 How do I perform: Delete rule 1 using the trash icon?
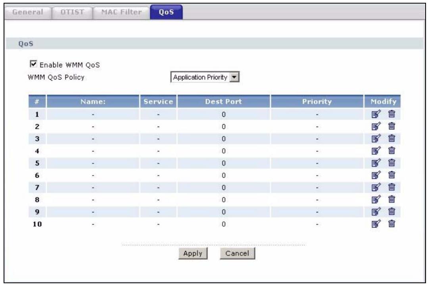pos(392,115)
